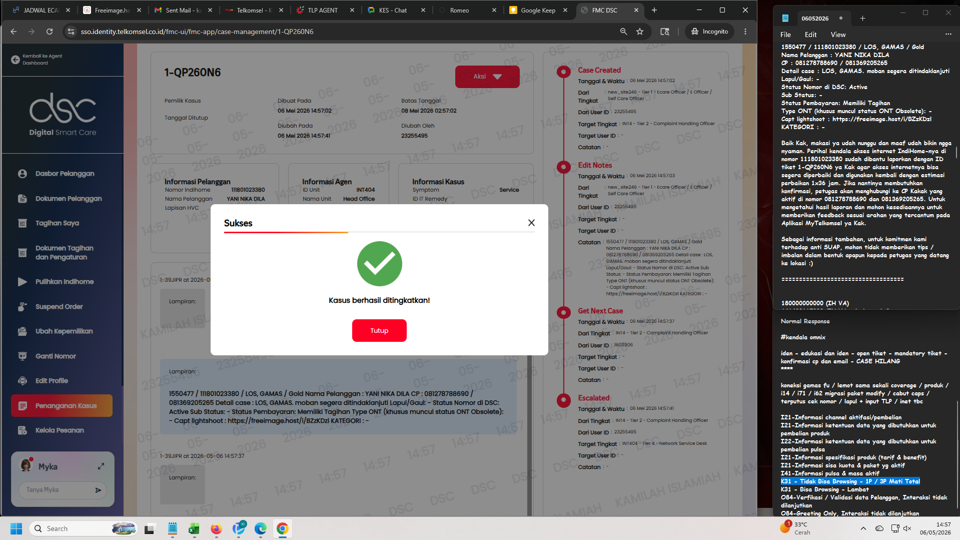Click the browser Forward arrow
960x540 pixels.
pyautogui.click(x=32, y=32)
